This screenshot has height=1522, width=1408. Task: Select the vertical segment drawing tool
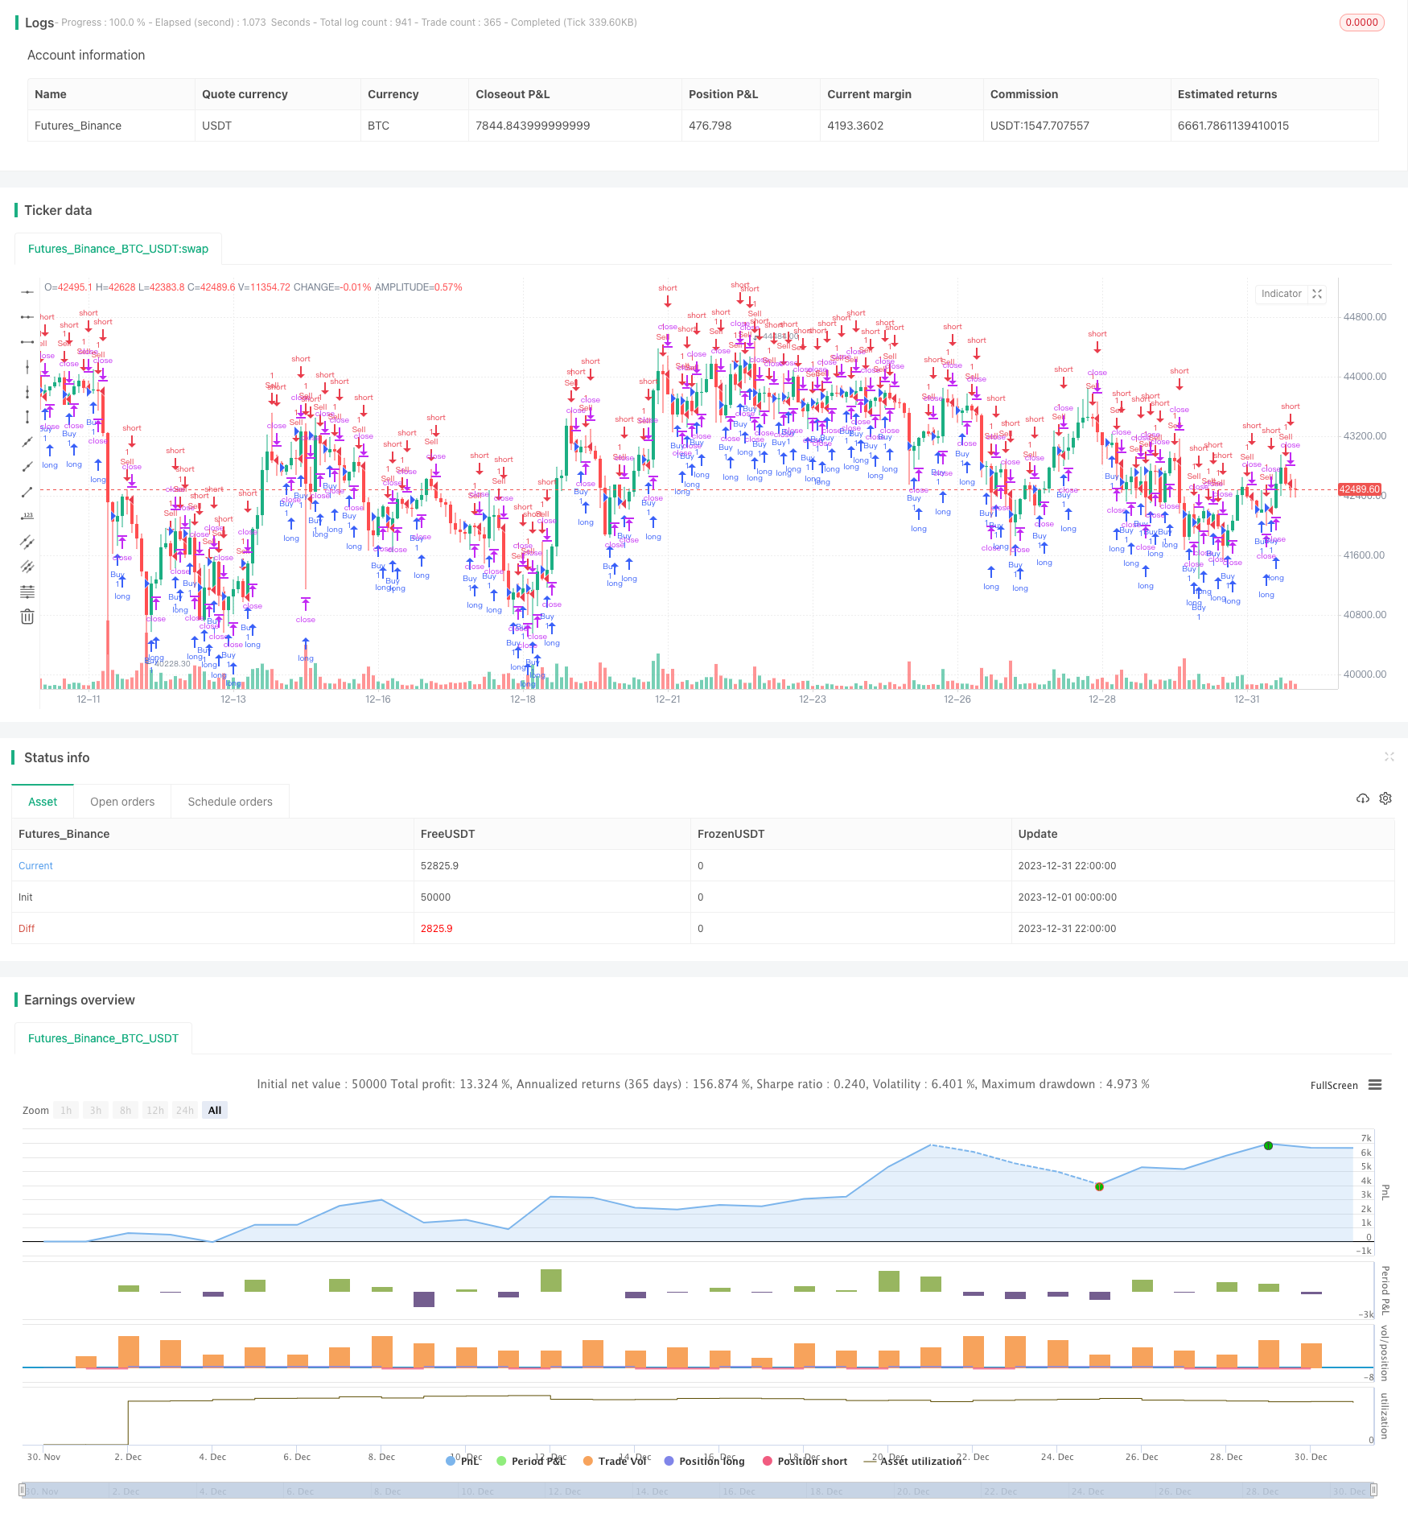[27, 417]
